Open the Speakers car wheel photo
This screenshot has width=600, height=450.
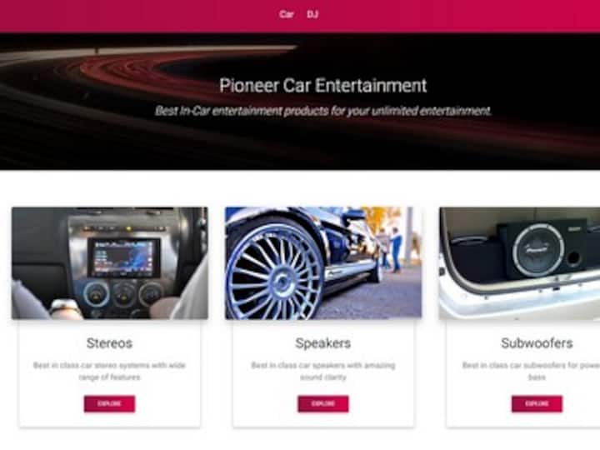[x=323, y=263]
